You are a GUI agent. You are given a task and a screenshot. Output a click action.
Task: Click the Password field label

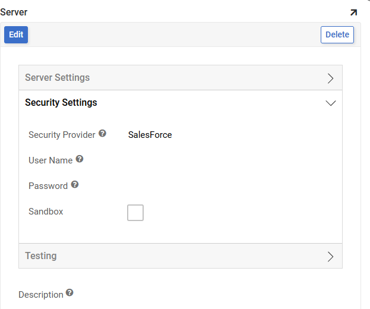point(48,186)
